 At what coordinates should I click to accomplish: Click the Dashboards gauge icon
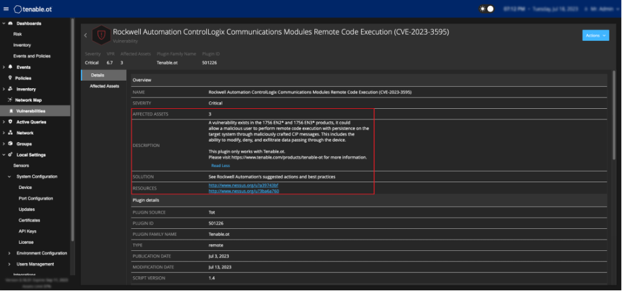[x=10, y=23]
